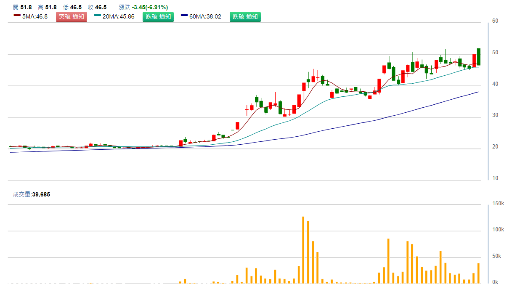Screen dimensions: 512x289
Task: Click the opening price 開 51.8 text
Action: [x=22, y=7]
